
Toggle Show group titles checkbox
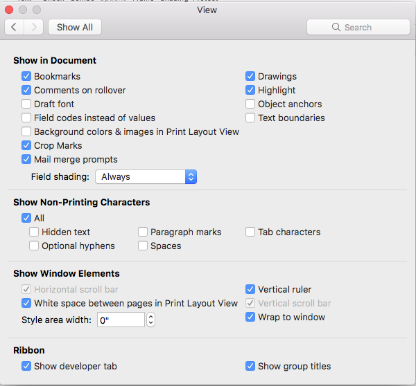[x=250, y=367]
